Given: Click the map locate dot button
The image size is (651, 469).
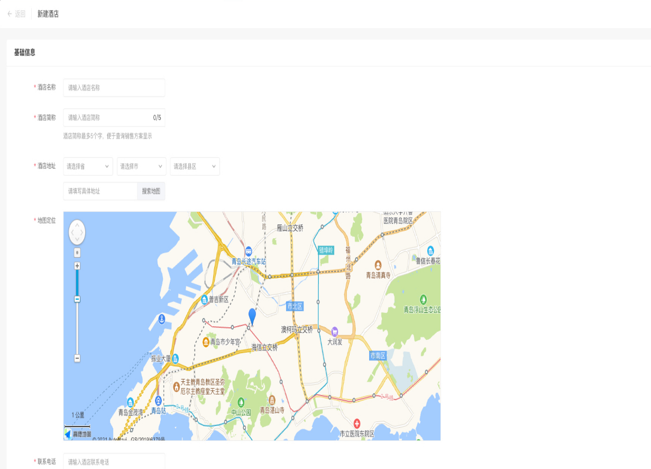Looking at the screenshot, I should click(x=77, y=252).
